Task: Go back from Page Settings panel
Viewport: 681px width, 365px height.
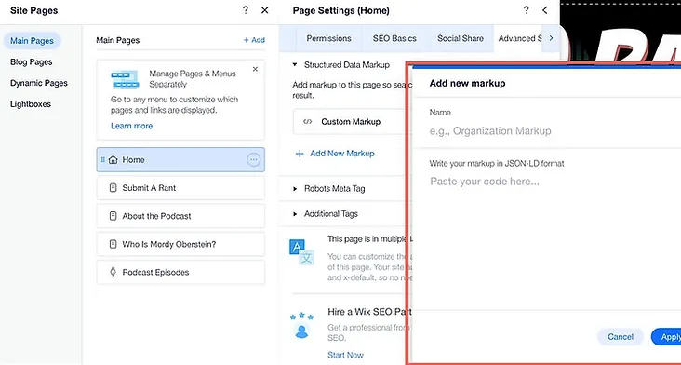Action: click(545, 10)
